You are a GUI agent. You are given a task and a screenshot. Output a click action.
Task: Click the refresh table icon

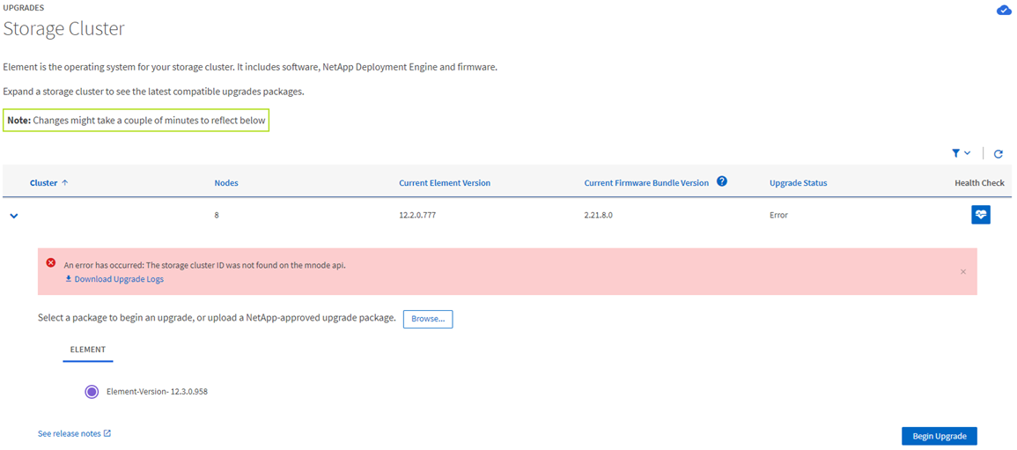999,154
